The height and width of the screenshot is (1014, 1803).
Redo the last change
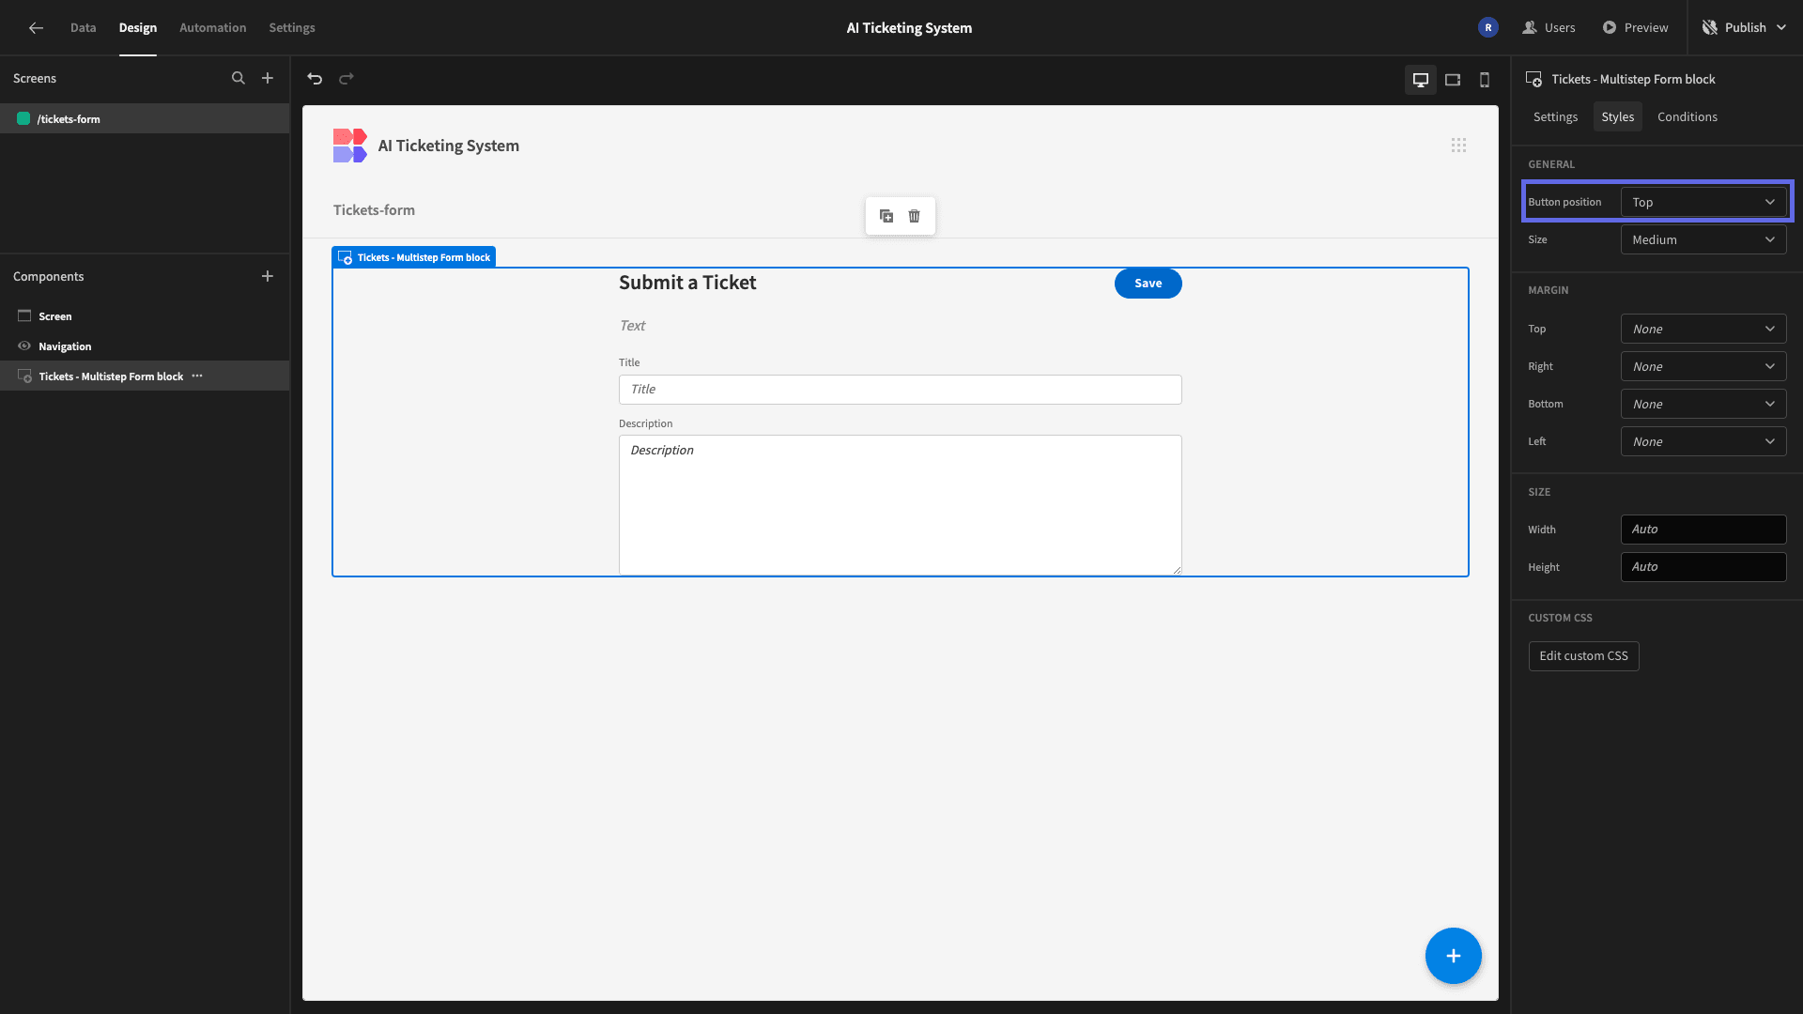tap(347, 79)
